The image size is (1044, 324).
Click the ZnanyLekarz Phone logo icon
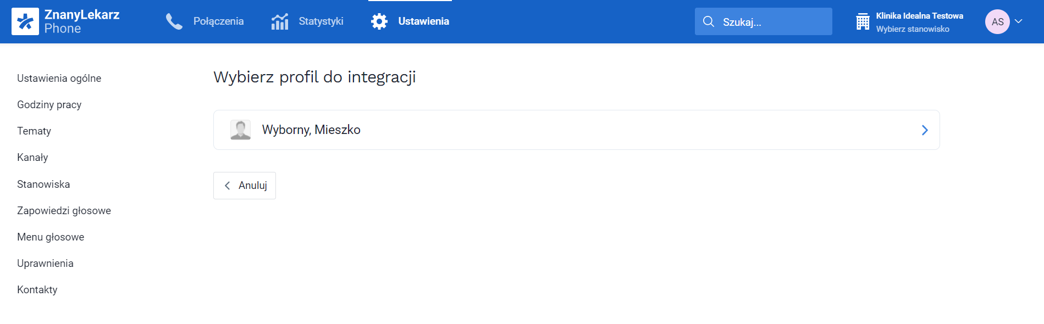[x=25, y=21]
